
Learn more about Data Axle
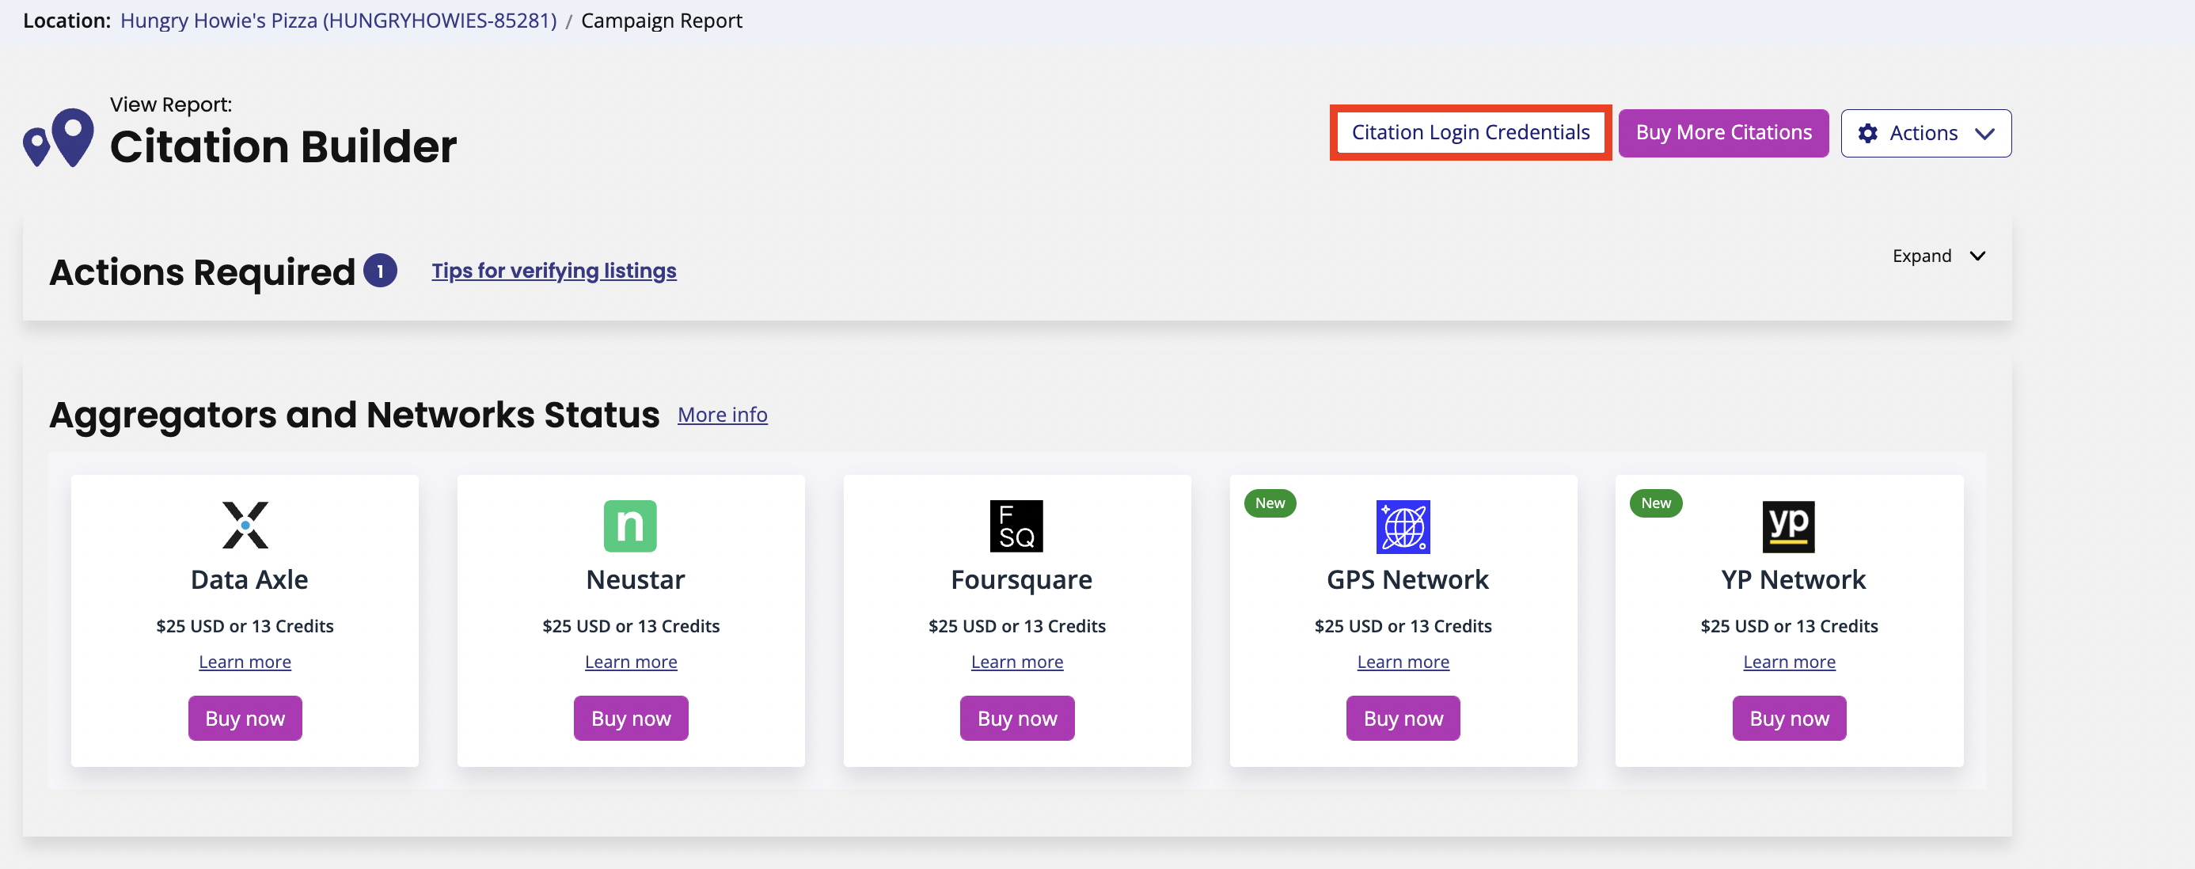(245, 662)
